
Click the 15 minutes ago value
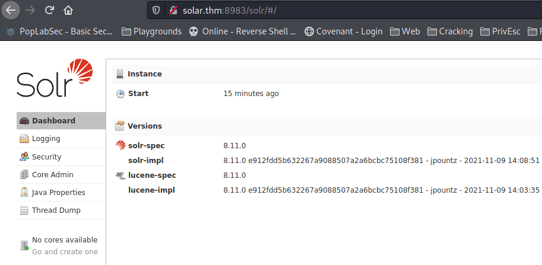pyautogui.click(x=251, y=94)
